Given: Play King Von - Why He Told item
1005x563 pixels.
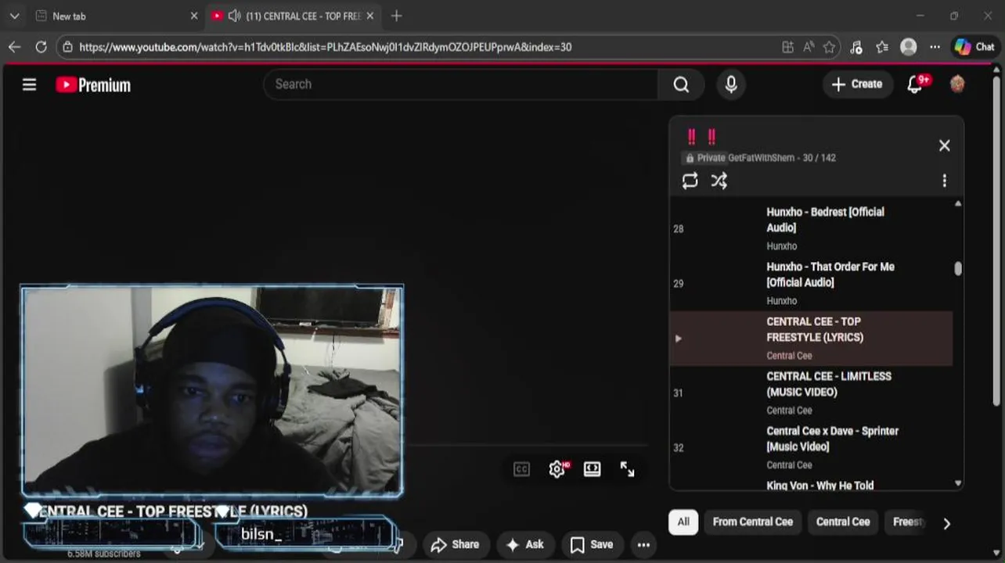Looking at the screenshot, I should tap(819, 486).
